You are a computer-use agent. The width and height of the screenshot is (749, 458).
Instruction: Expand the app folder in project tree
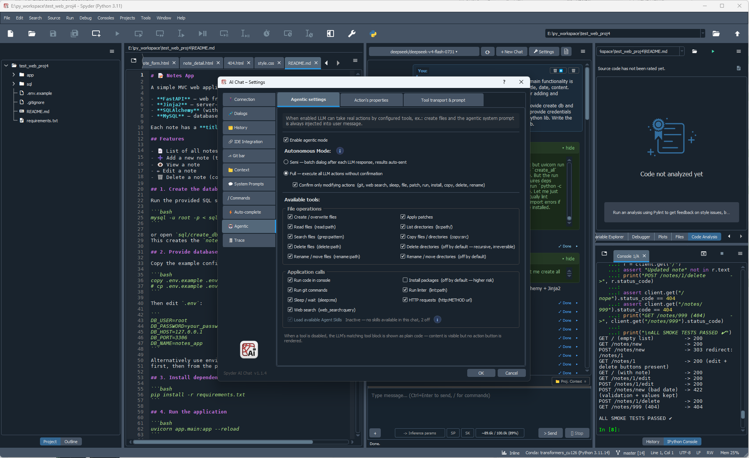coord(14,75)
